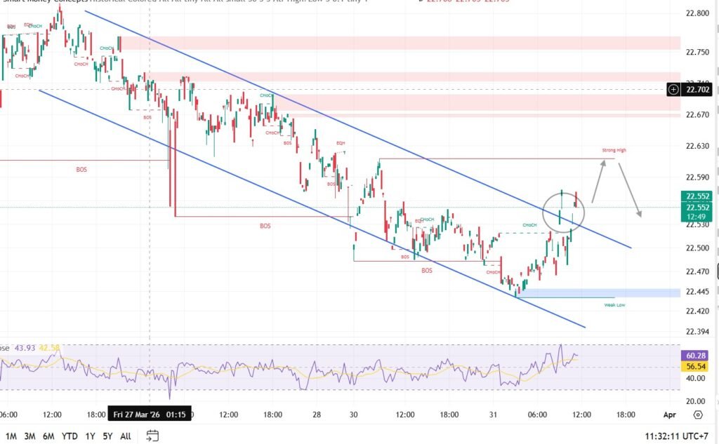Switch chart range to 1M
Image resolution: width=719 pixels, height=444 pixels.
click(11, 436)
